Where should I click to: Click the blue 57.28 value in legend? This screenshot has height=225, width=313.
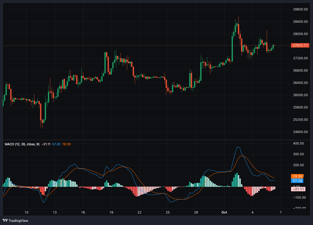tap(56, 144)
